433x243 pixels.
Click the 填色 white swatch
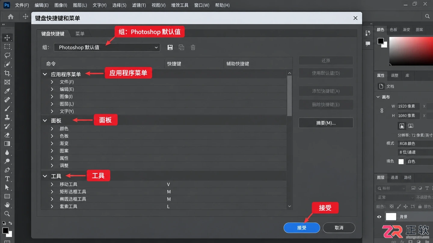(401, 161)
